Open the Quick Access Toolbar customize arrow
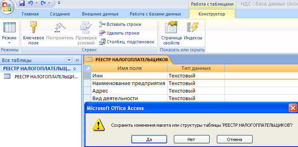298x147 pixels. (x=59, y=3)
